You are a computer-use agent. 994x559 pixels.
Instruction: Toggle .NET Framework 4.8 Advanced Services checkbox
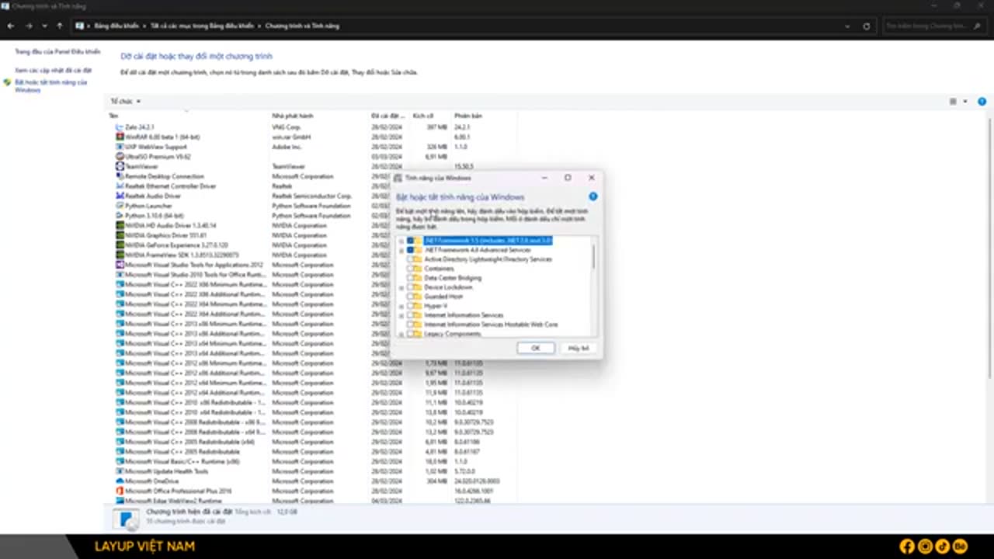[410, 250]
